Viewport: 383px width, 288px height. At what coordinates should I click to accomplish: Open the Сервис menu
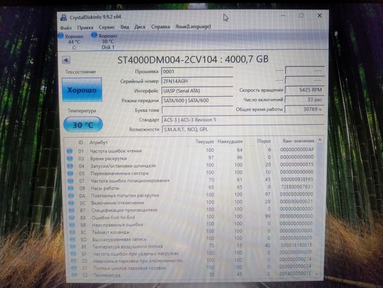coord(107,27)
